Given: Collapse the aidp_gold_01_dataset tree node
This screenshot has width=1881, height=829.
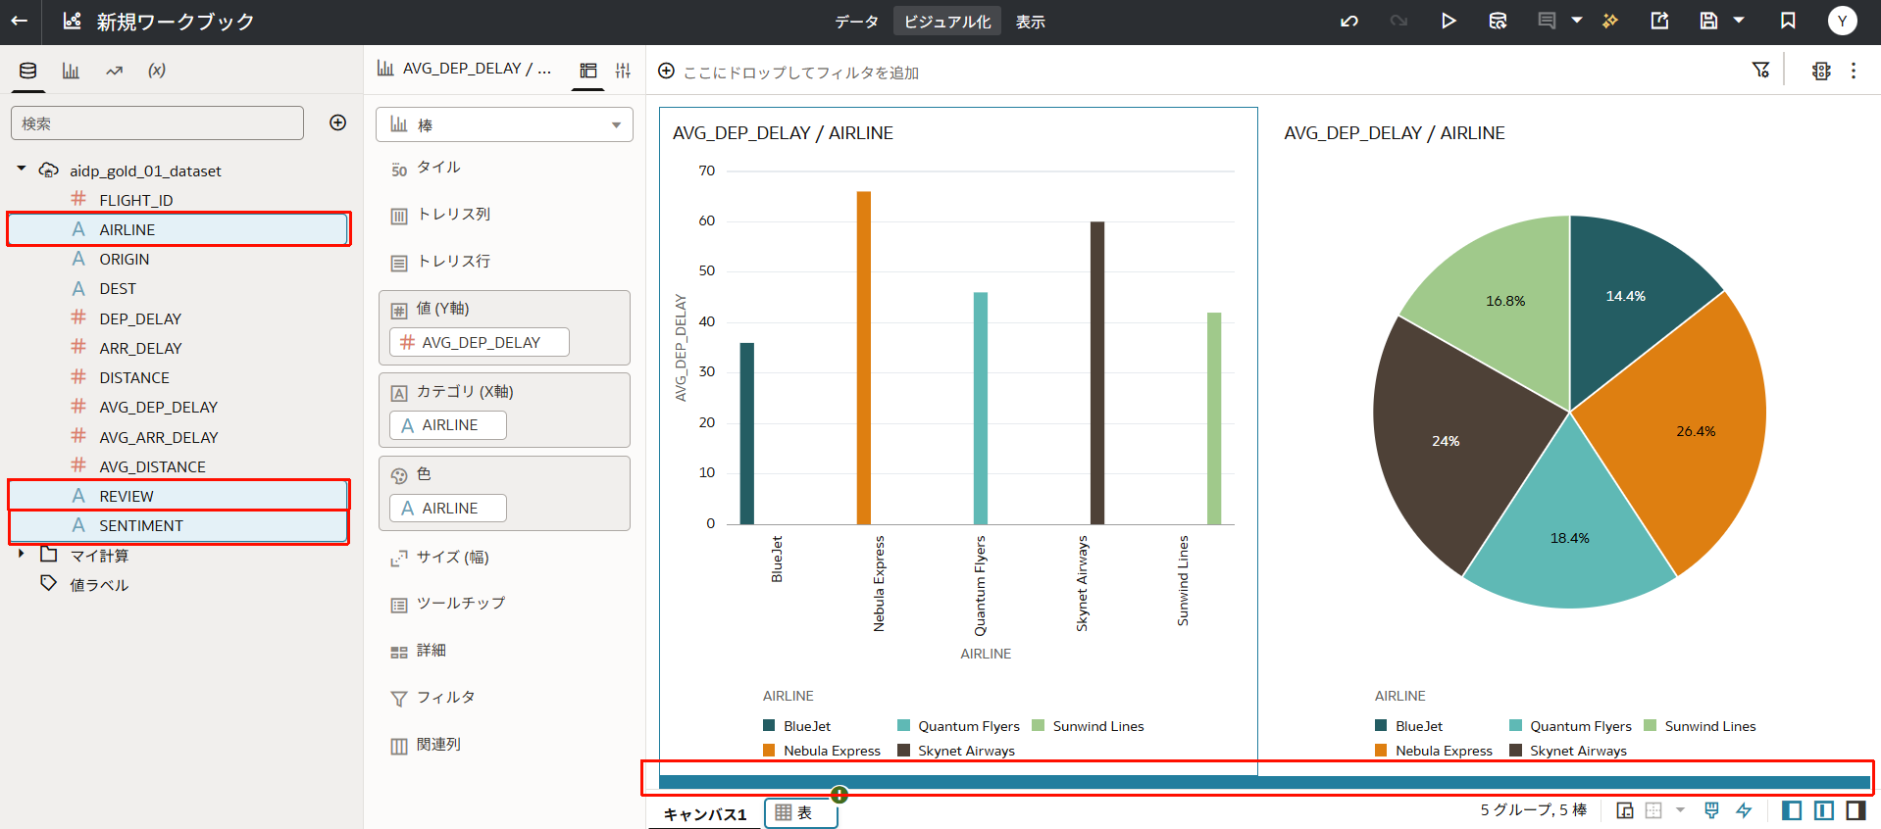Looking at the screenshot, I should click(21, 169).
